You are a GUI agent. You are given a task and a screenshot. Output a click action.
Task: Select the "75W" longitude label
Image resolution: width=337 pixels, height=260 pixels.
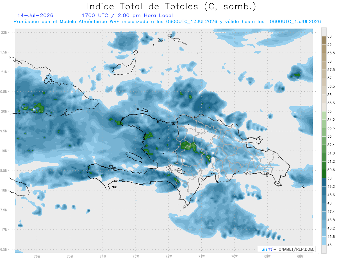[x=70, y=256]
